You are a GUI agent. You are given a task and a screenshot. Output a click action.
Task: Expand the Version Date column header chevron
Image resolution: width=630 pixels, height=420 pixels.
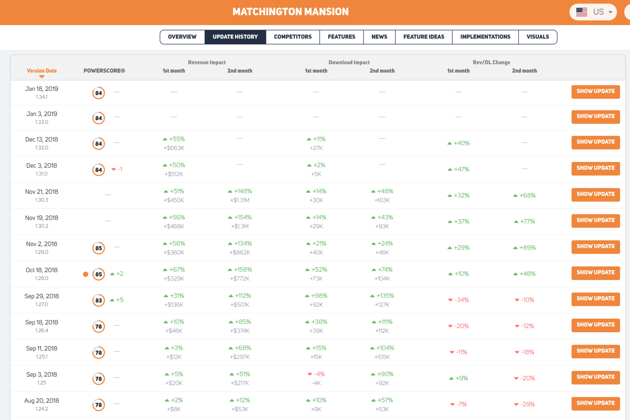(42, 76)
